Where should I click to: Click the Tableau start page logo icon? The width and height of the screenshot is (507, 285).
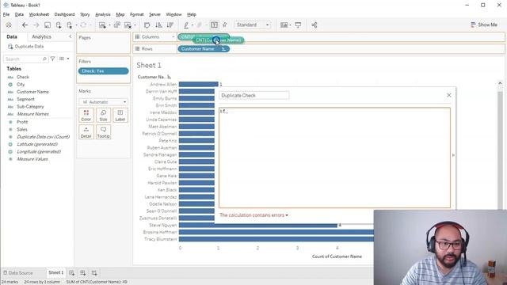pos(9,25)
